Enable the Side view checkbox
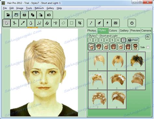This screenshot has width=154, height=119. [148, 47]
